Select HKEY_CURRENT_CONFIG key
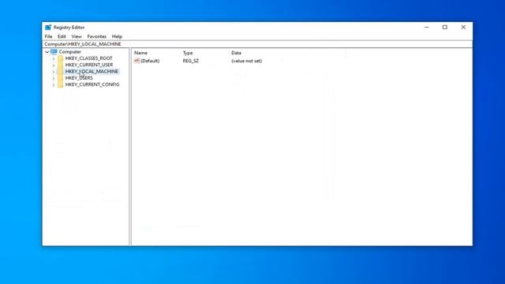 point(92,84)
